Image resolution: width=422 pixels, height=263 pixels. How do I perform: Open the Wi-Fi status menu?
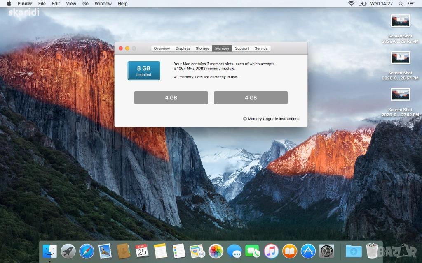[x=351, y=4]
